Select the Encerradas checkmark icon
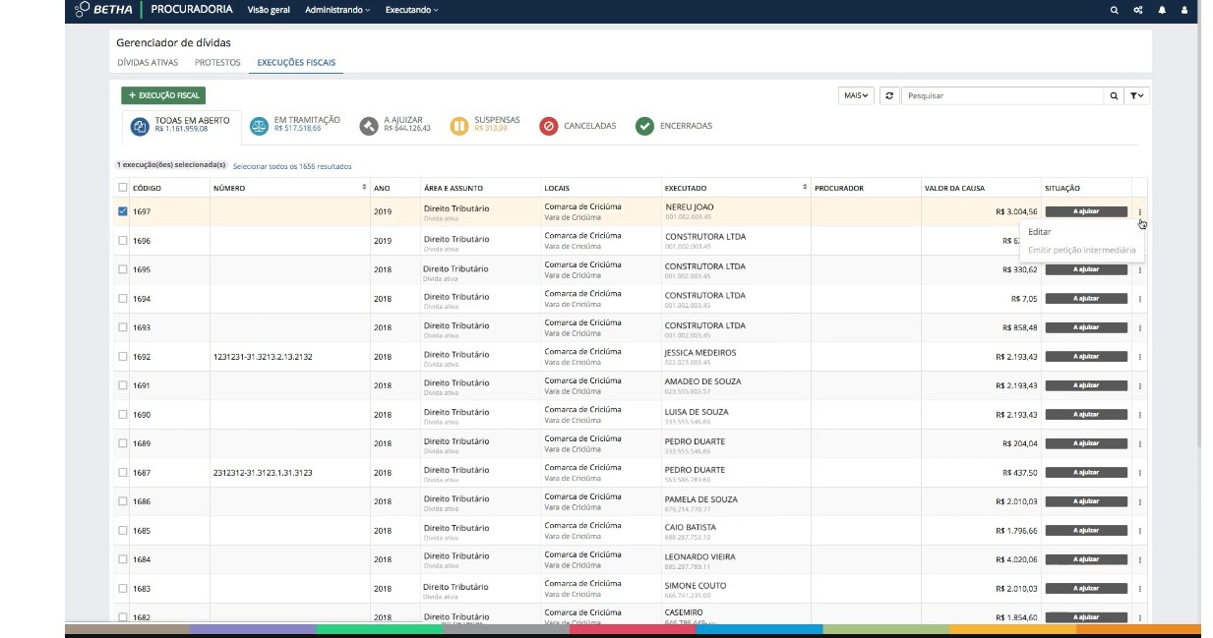This screenshot has height=638, width=1213. pos(644,126)
